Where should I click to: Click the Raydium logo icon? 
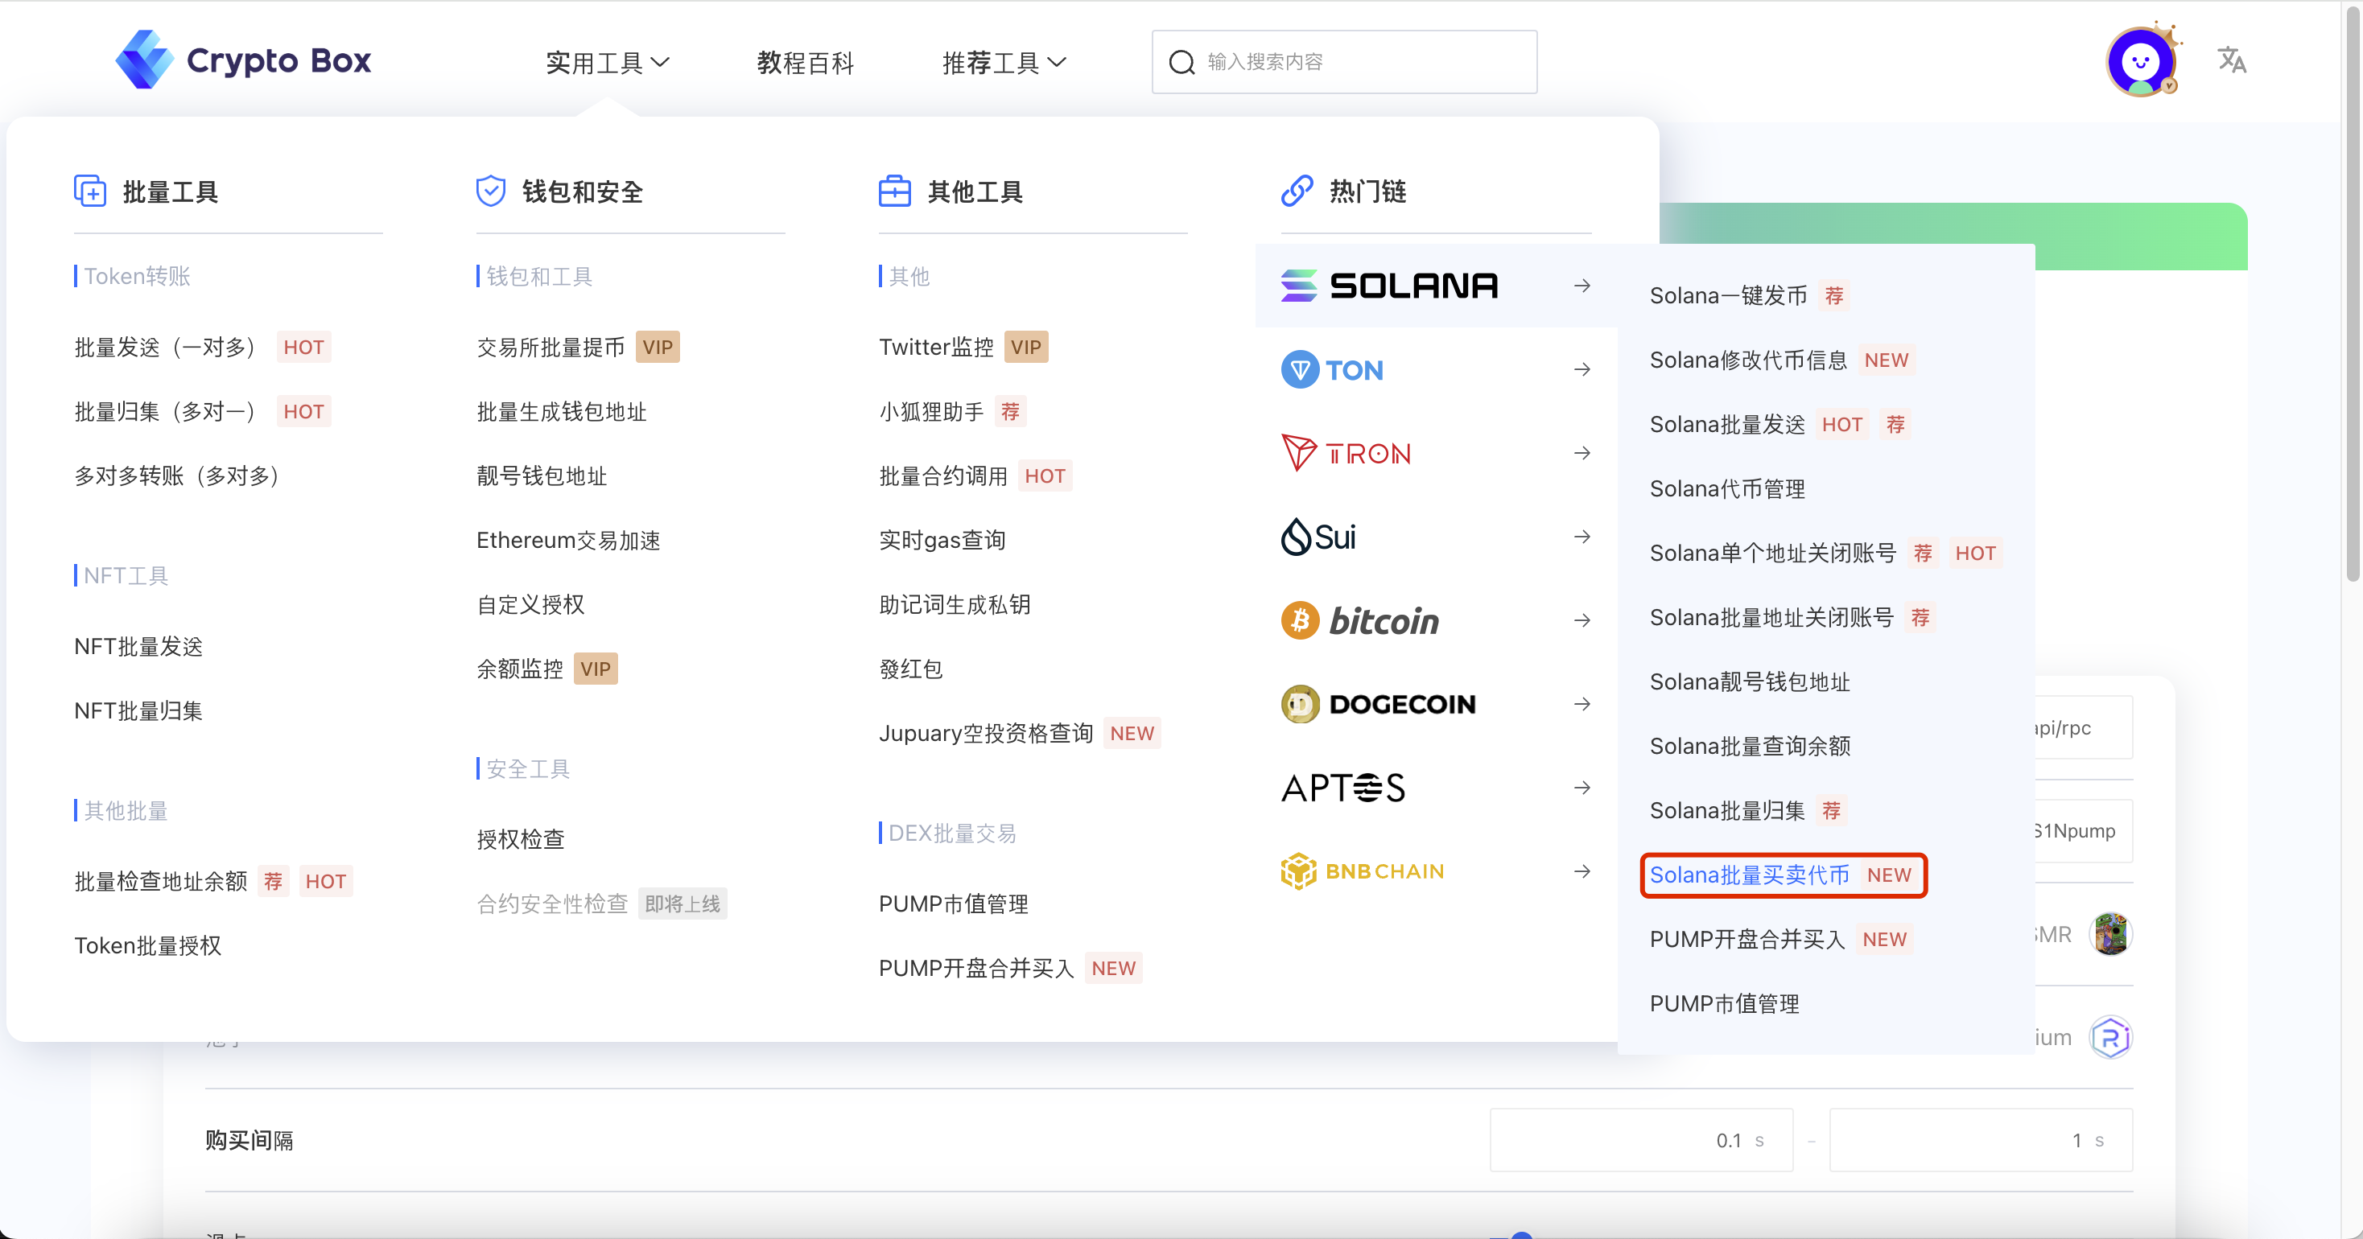pyautogui.click(x=2111, y=1037)
